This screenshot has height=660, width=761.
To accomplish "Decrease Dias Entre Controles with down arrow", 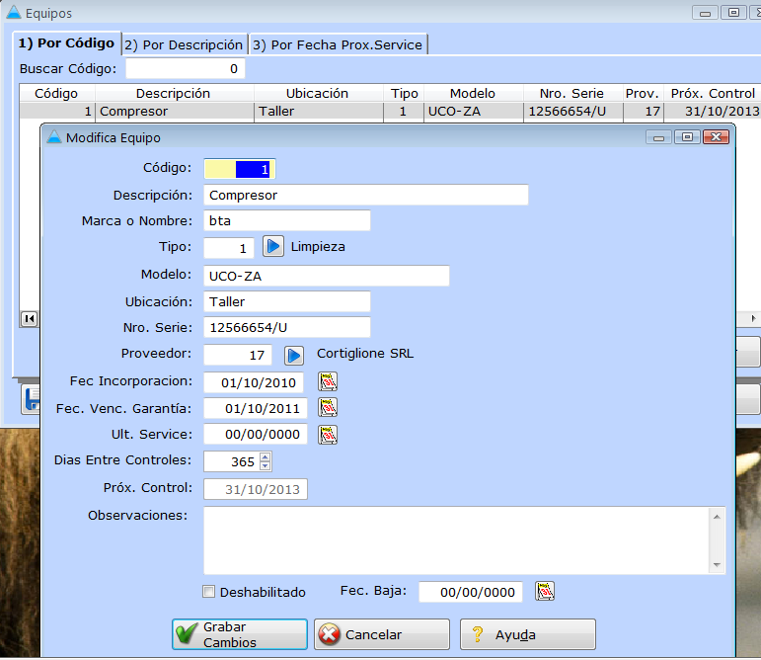I will pyautogui.click(x=265, y=466).
